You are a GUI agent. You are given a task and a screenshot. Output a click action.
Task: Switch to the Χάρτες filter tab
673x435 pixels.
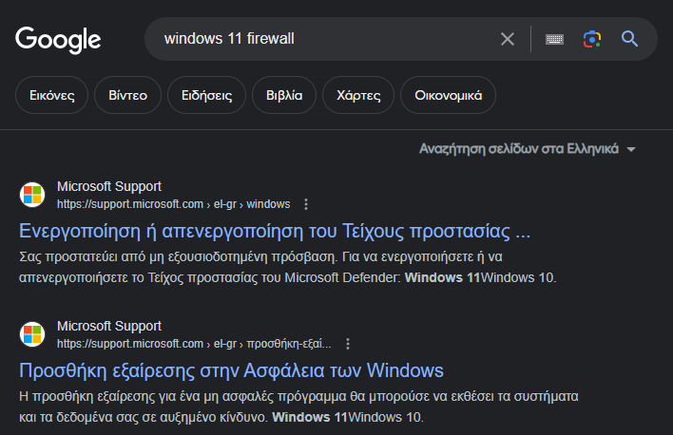(x=358, y=95)
